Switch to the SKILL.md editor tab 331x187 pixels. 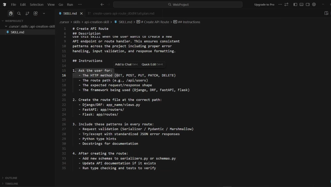(70, 13)
